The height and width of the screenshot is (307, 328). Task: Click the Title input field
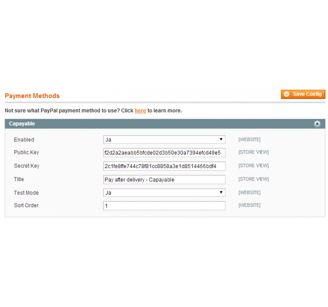(164, 180)
